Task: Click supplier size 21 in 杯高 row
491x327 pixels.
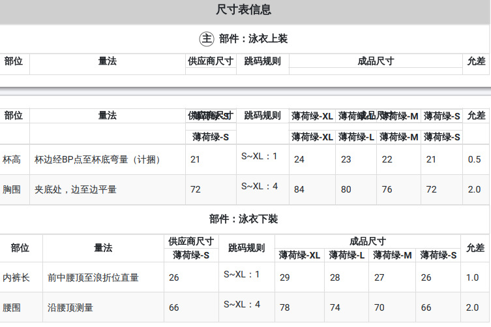Action: [x=195, y=159]
